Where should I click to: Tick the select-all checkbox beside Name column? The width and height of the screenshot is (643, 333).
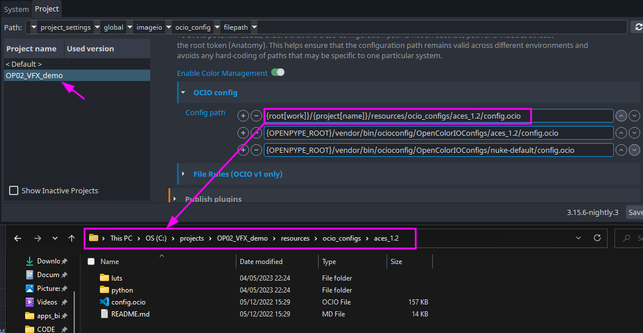point(91,262)
